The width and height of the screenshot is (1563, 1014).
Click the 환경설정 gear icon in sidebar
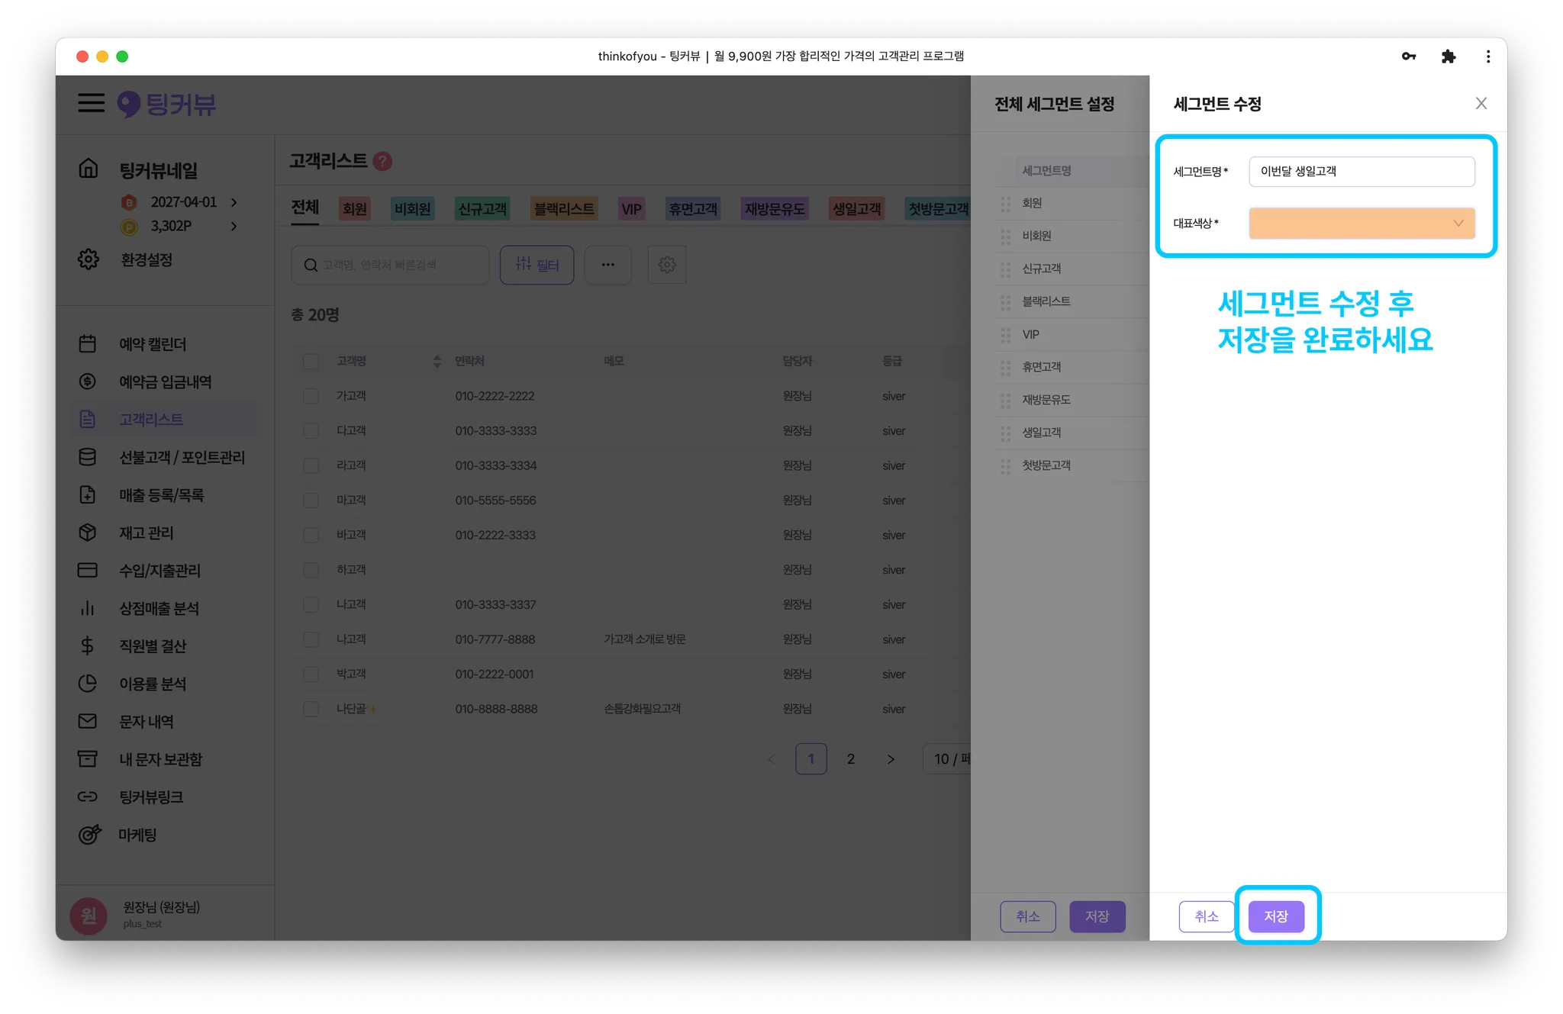(89, 259)
